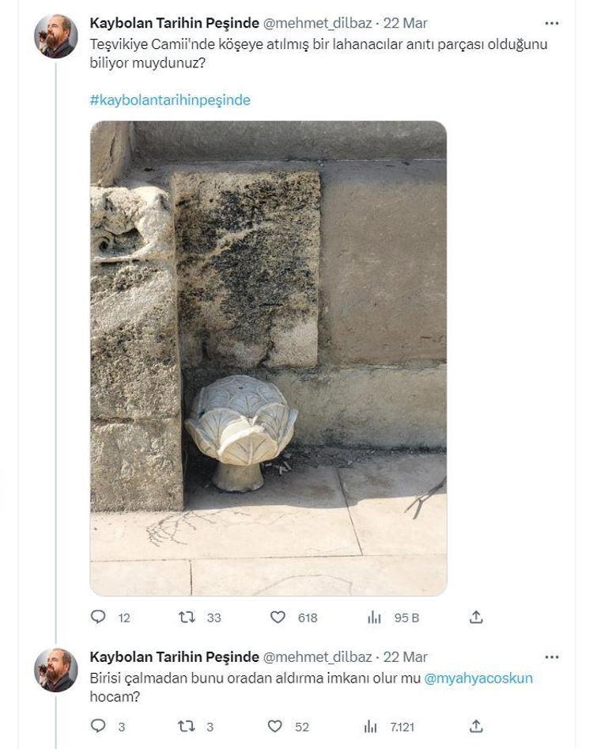
Task: Like the second tweet with 52 likes
Action: [x=275, y=726]
